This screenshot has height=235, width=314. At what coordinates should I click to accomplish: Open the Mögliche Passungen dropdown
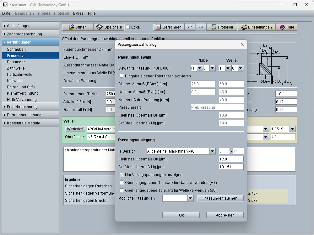point(190,198)
